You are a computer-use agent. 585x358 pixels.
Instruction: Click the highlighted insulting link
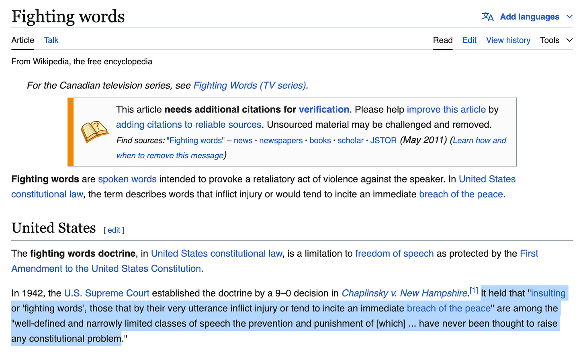tap(548, 293)
